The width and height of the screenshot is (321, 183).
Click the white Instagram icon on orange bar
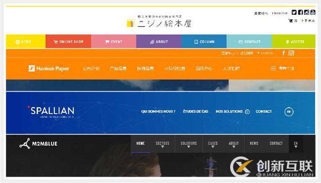[x=291, y=53]
